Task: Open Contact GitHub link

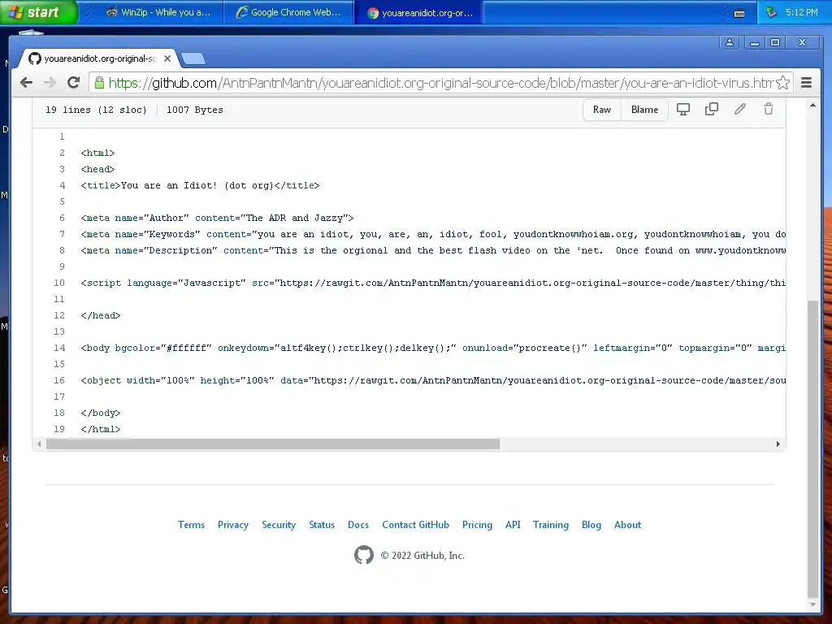Action: click(x=415, y=525)
